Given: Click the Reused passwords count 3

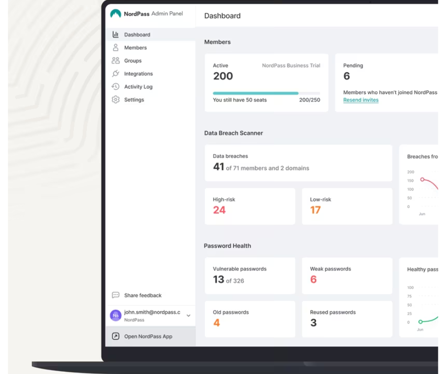Looking at the screenshot, I should (x=313, y=323).
